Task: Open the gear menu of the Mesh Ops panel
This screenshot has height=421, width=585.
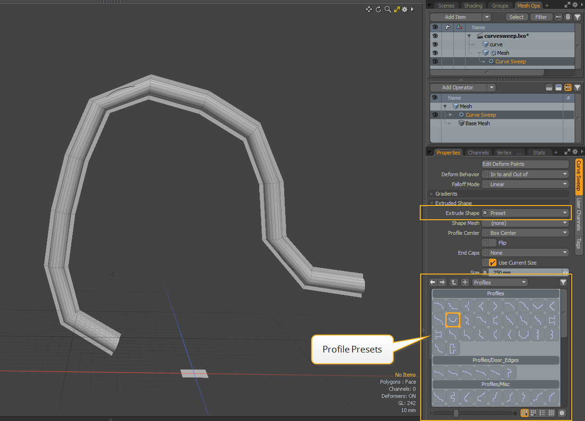Action: [575, 6]
